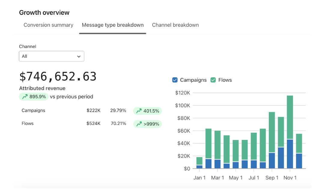This screenshot has height=189, width=316.
Task: Click the trend arrow icon in the 401.5% badge
Action: pyautogui.click(x=139, y=111)
